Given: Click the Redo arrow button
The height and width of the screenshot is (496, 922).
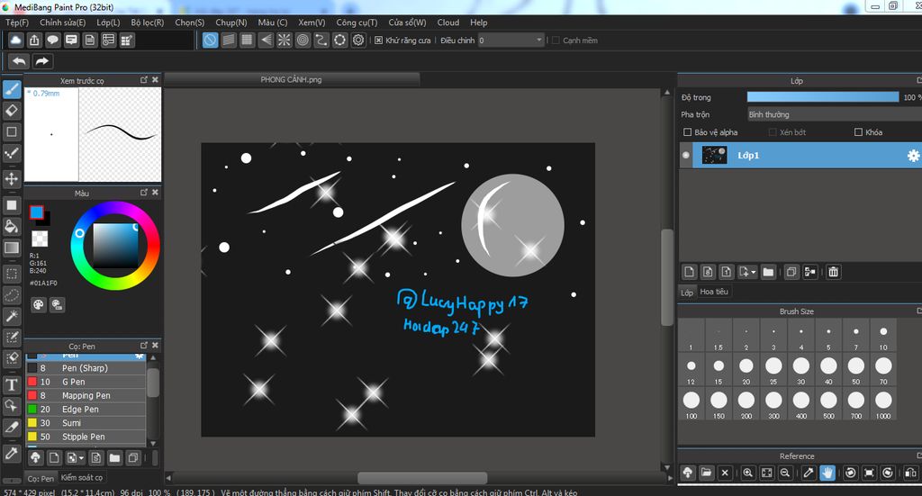Looking at the screenshot, I should [x=41, y=61].
